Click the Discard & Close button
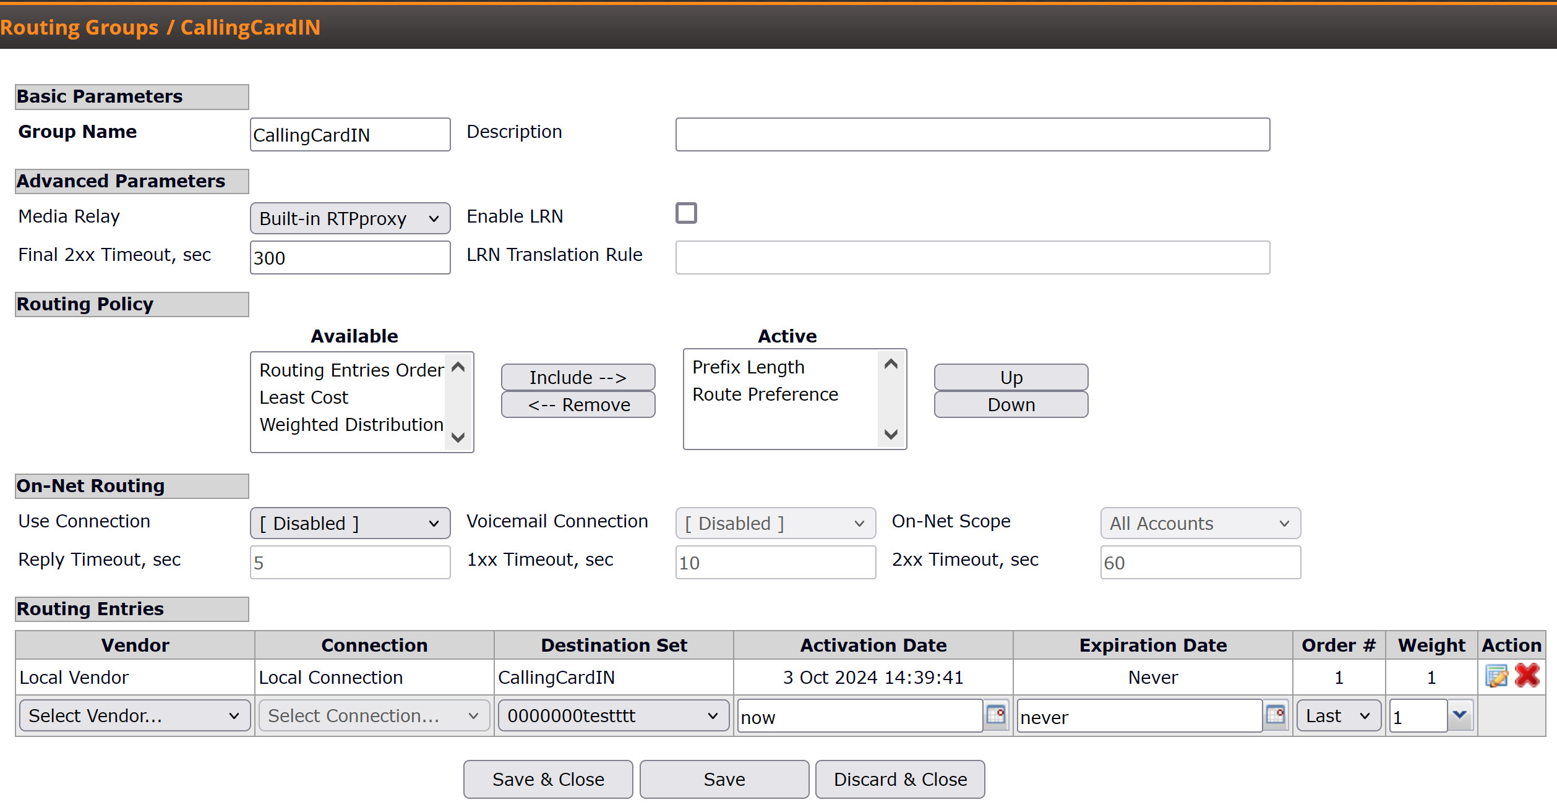This screenshot has width=1557, height=805. coord(899,779)
